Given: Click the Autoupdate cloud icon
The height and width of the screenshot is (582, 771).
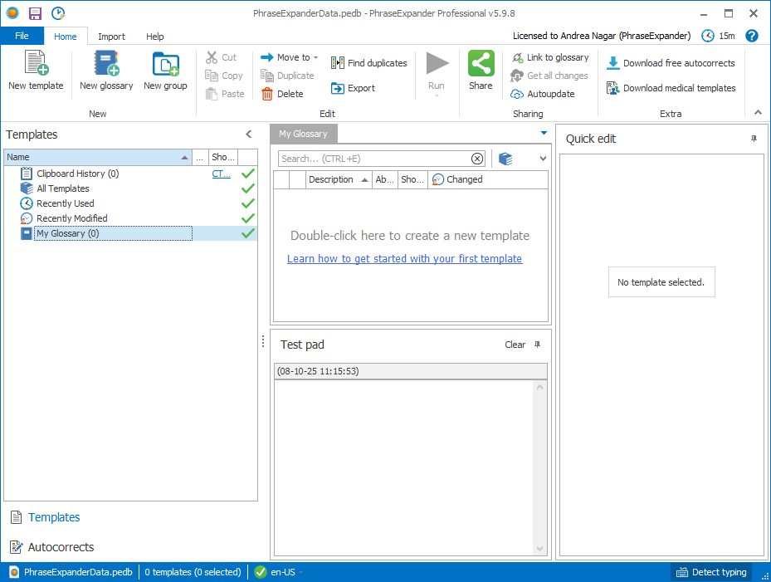Looking at the screenshot, I should click(517, 94).
